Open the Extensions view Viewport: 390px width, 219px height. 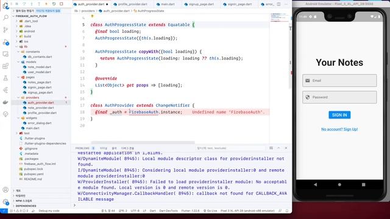pyautogui.click(x=5, y=66)
